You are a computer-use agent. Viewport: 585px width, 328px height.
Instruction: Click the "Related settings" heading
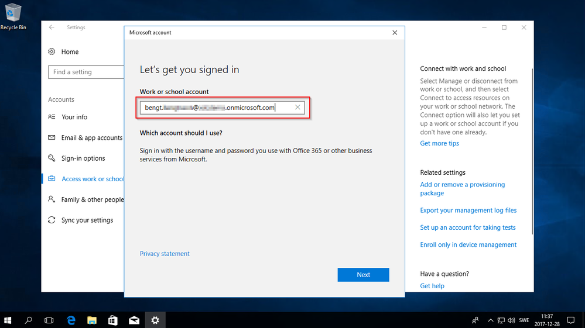[443, 172]
